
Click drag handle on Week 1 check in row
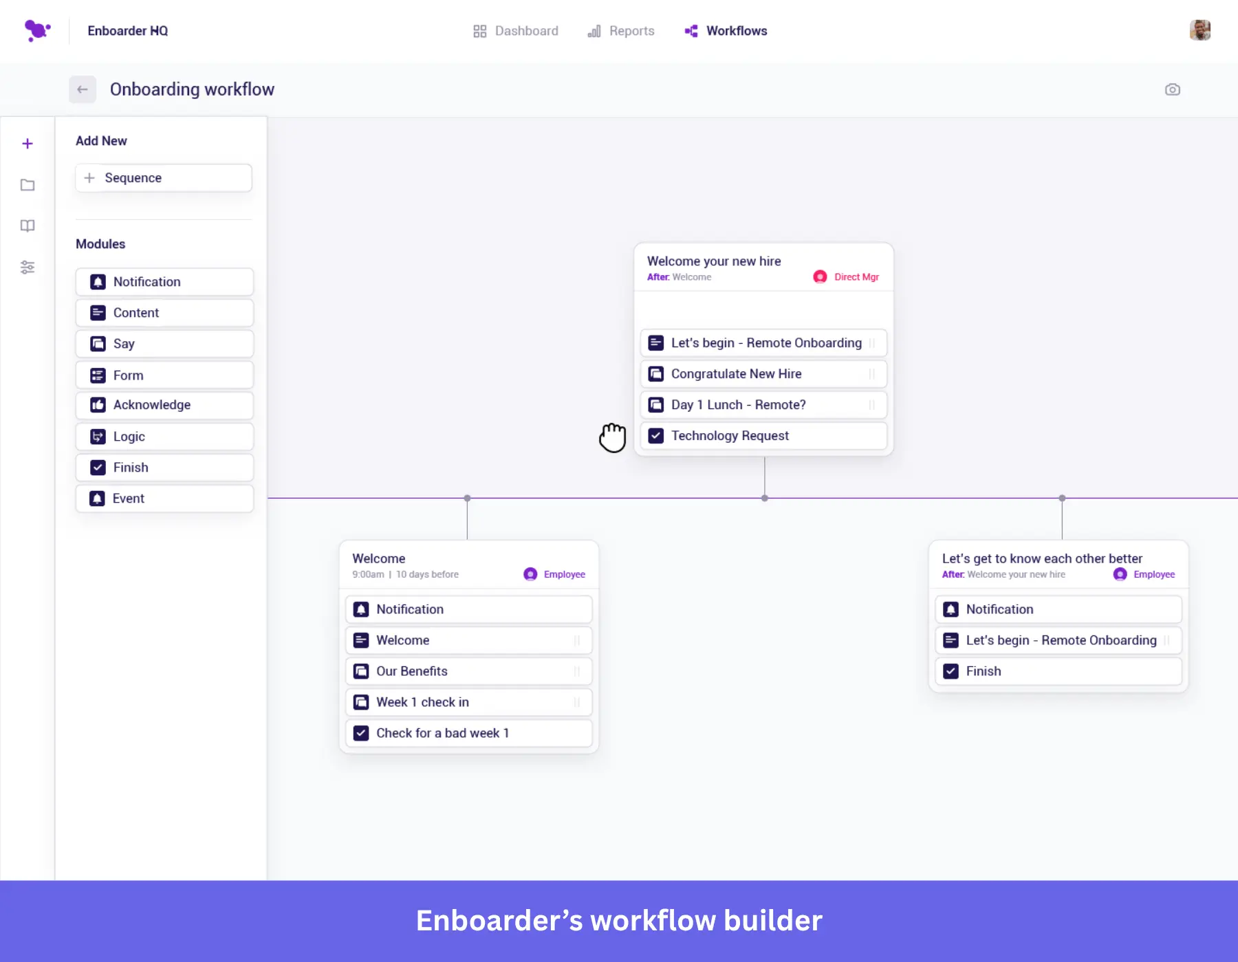(576, 702)
